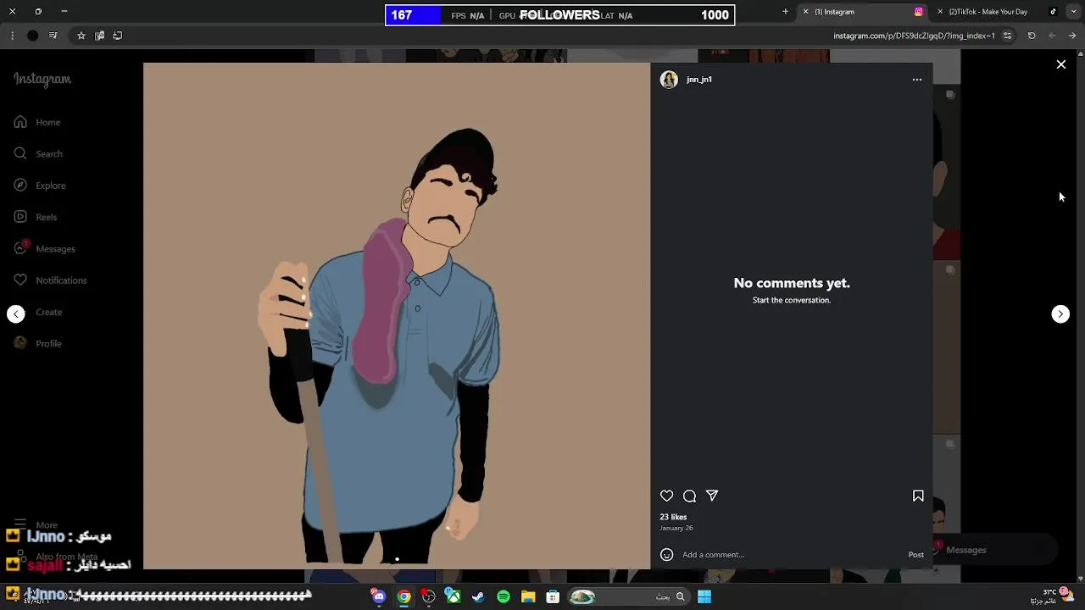The image size is (1085, 610).
Task: Open Profile in Instagram sidebar
Action: [x=38, y=343]
